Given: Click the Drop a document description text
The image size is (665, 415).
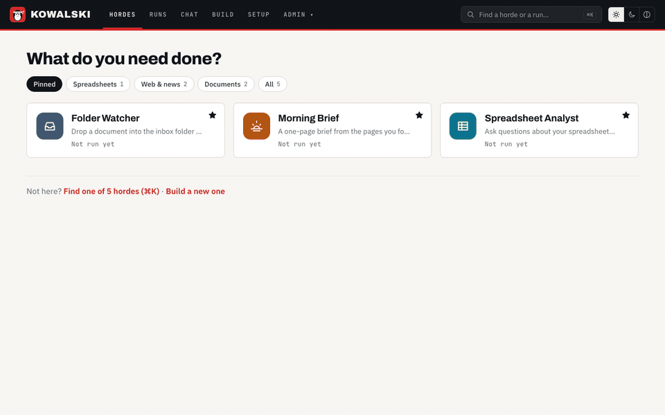Looking at the screenshot, I should coord(136,131).
